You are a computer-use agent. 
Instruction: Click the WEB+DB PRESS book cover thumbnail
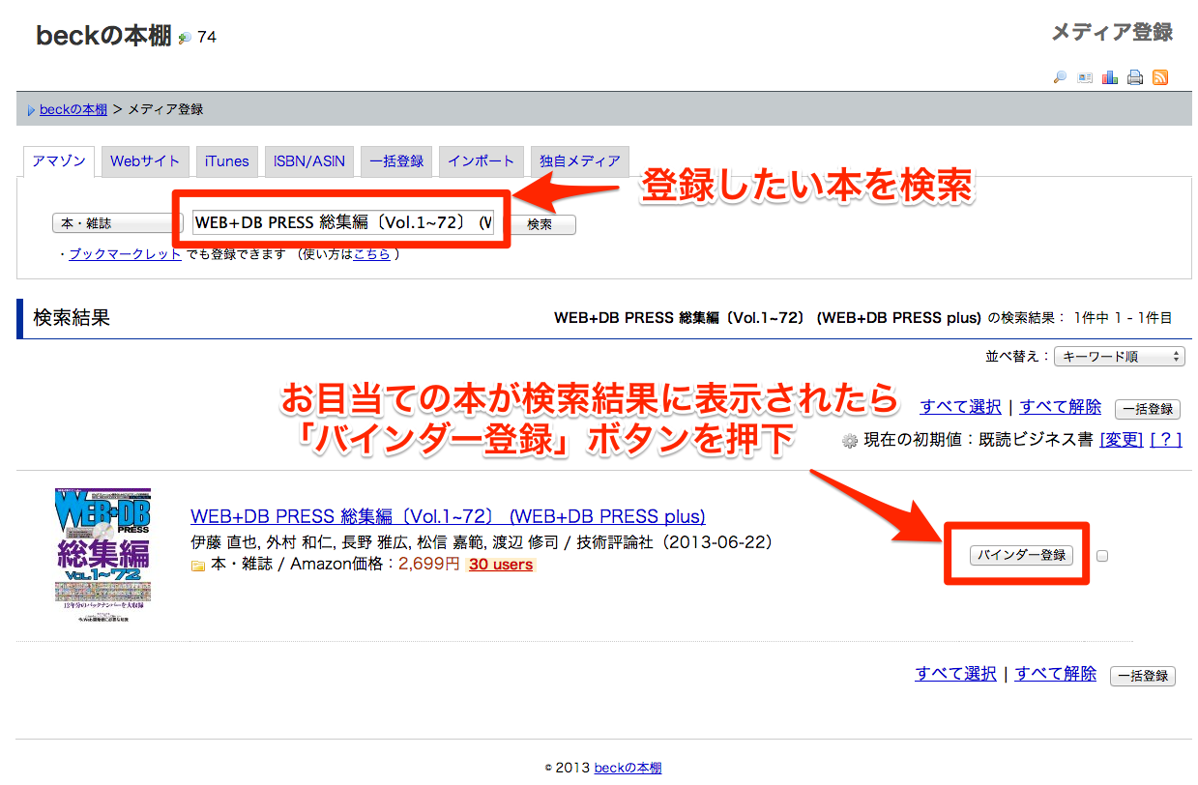pos(102,555)
